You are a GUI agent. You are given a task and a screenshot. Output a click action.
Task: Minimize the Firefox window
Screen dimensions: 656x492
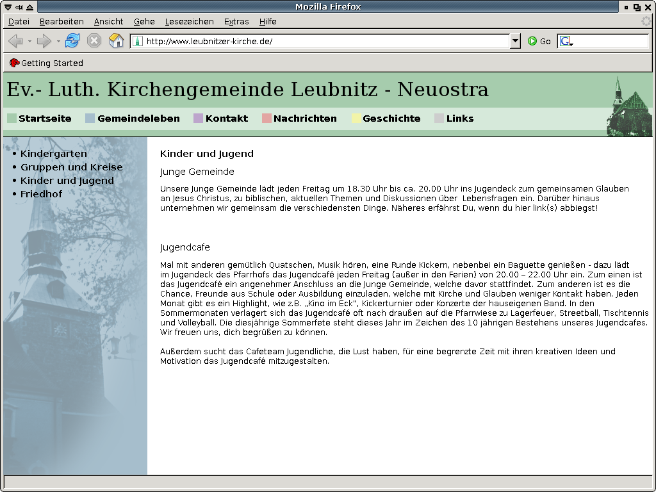tap(626, 7)
